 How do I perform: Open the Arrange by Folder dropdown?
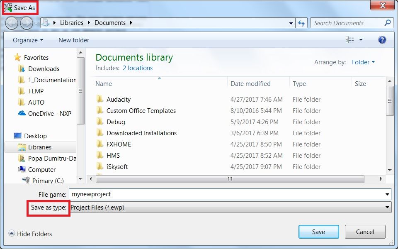[363, 62]
